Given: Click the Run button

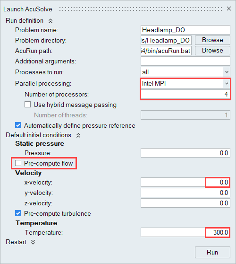Looking at the screenshot, I should pyautogui.click(x=212, y=252).
